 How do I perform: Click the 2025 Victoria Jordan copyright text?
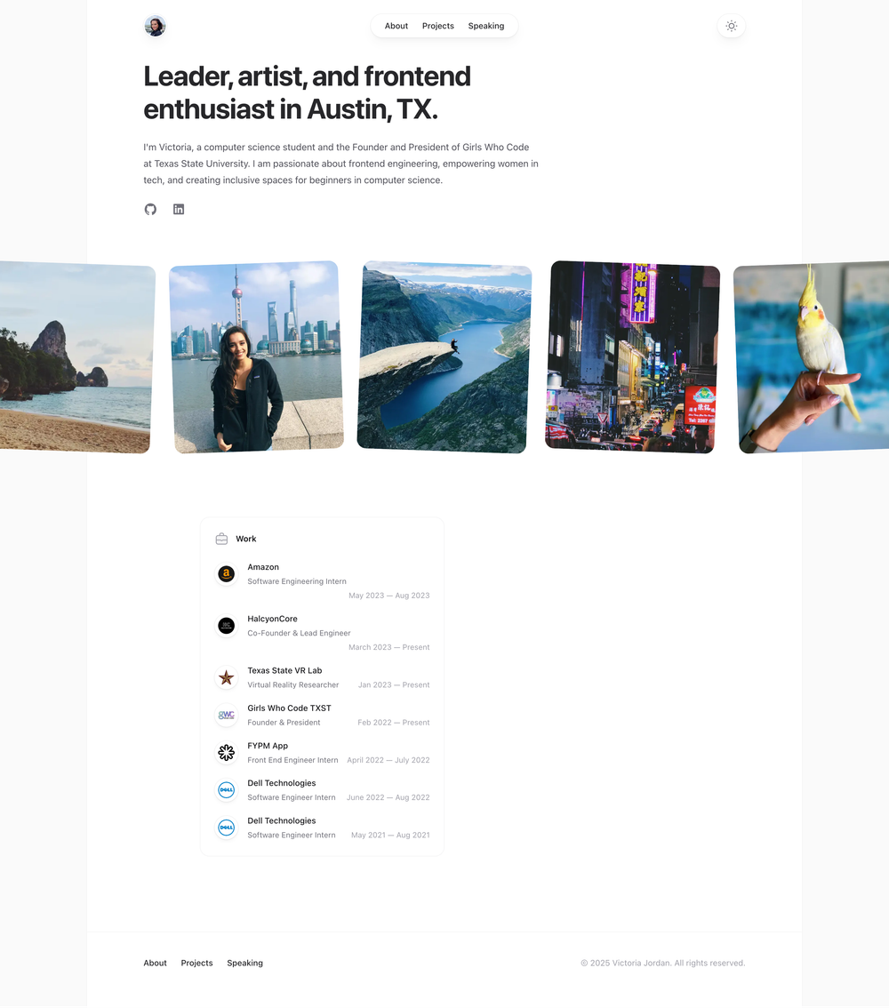(662, 963)
